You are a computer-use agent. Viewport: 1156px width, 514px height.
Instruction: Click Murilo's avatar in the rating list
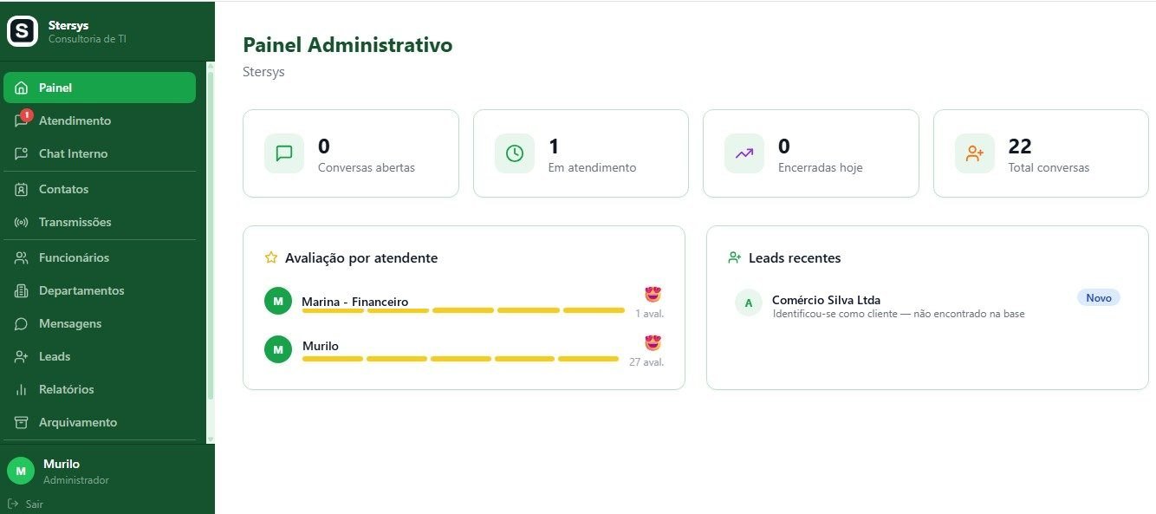pyautogui.click(x=278, y=349)
